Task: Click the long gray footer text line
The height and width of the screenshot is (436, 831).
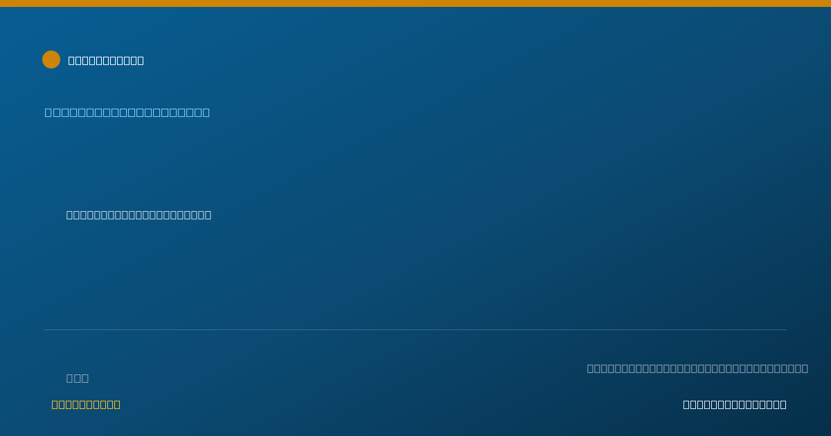Action: click(697, 368)
